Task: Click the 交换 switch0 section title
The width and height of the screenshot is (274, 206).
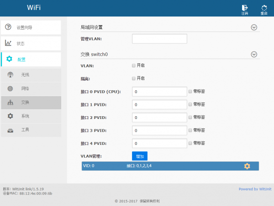Action: coord(94,54)
